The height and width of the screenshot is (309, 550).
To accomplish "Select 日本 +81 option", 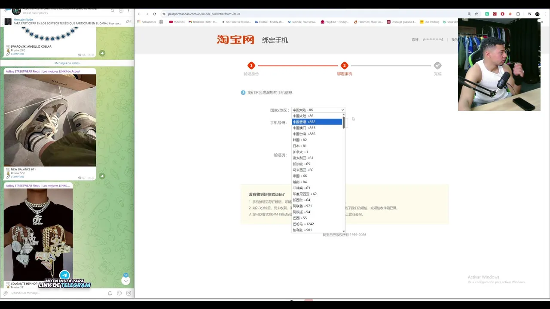I will click(317, 146).
